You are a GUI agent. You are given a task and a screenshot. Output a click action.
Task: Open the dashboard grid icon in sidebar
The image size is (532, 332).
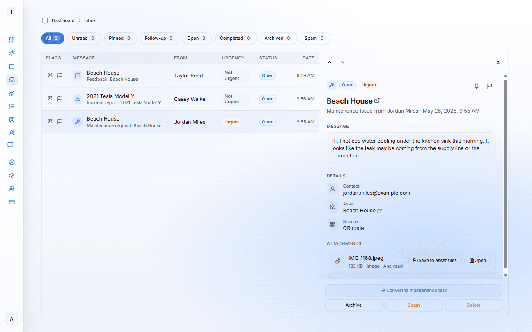point(12,40)
